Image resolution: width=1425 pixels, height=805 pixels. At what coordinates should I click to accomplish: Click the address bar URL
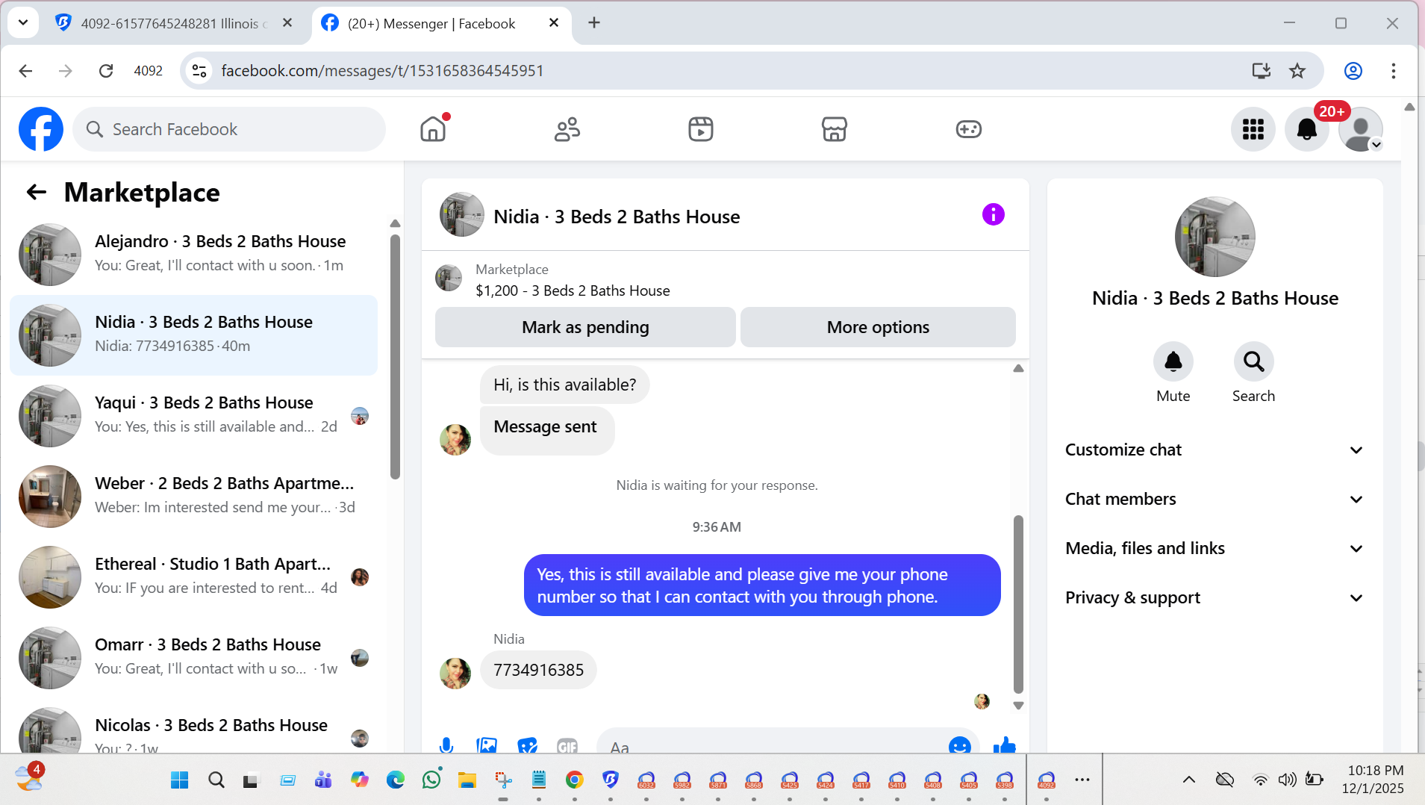click(382, 71)
